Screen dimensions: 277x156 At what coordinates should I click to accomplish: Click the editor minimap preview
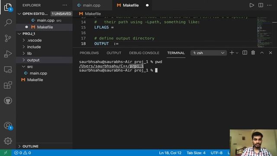264,32
